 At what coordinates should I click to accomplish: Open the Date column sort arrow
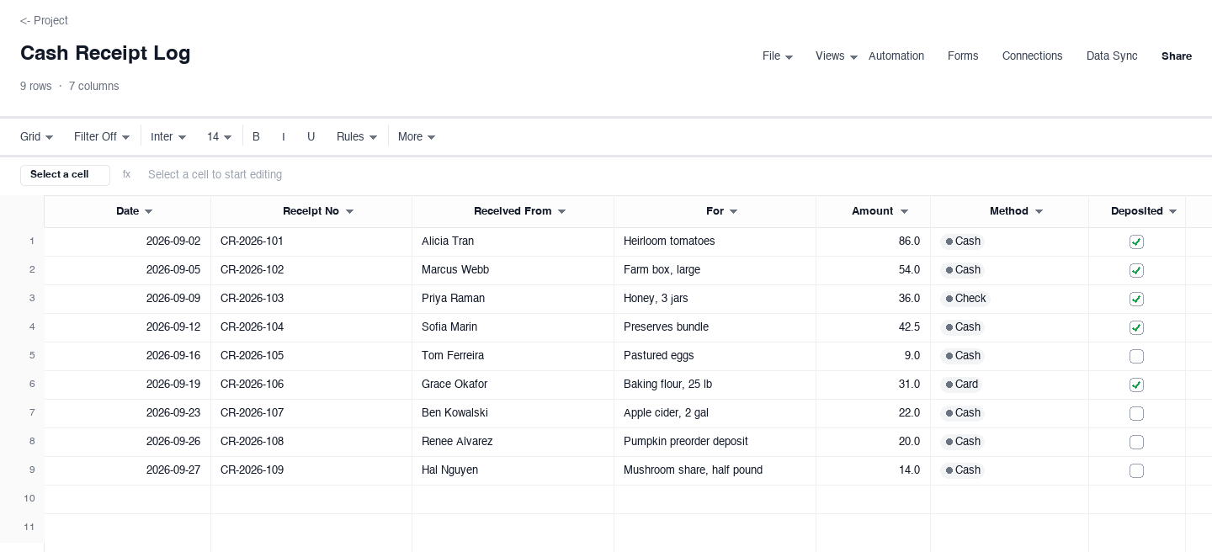tap(149, 211)
